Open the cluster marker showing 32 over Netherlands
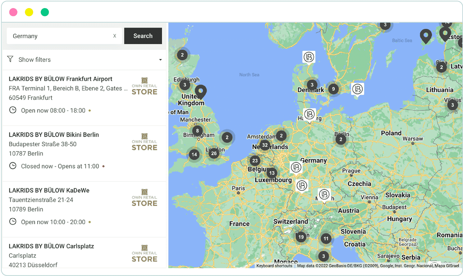This screenshot has width=463, height=276. click(265, 145)
